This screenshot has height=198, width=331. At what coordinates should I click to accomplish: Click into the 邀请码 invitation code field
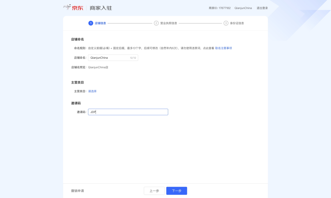coord(128,112)
